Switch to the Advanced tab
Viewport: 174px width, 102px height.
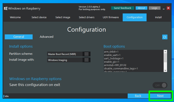[47, 37]
